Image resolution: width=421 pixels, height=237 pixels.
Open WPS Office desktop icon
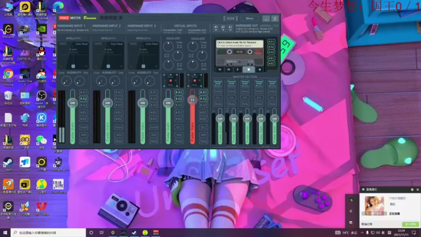(42, 209)
